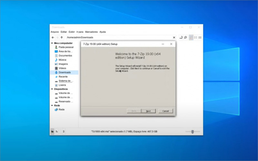
Task: Click the back navigation arrow
Action: click(53, 37)
